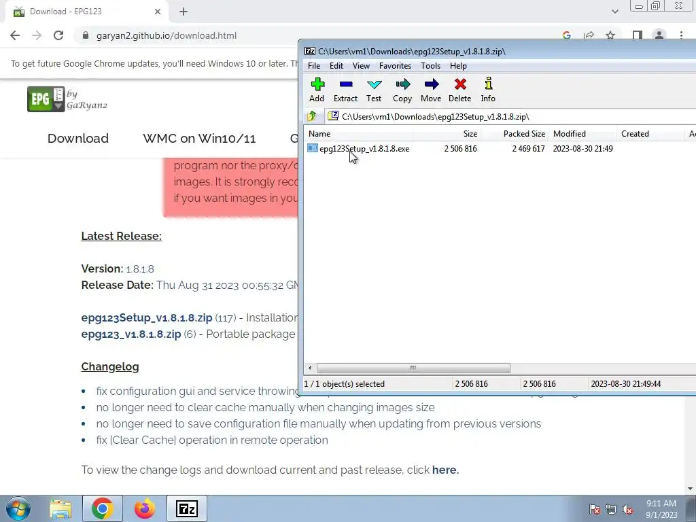Open File Explorer from the taskbar
This screenshot has height=522, width=696.
(x=60, y=508)
